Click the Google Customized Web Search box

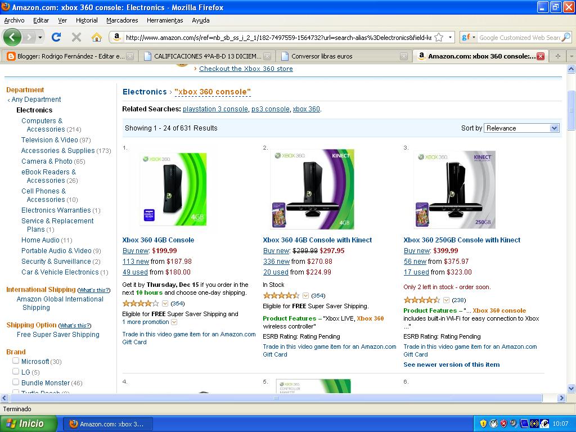pos(520,38)
